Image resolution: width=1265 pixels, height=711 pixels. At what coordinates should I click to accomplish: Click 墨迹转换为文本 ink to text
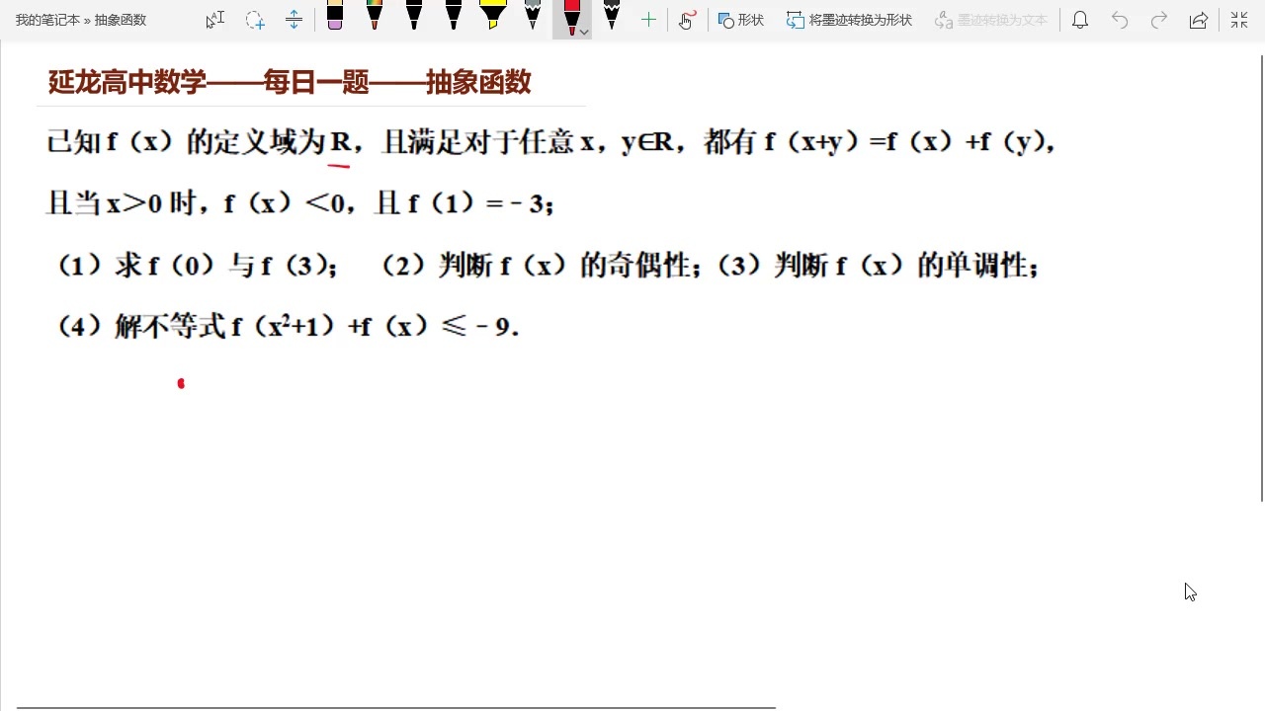pos(990,20)
